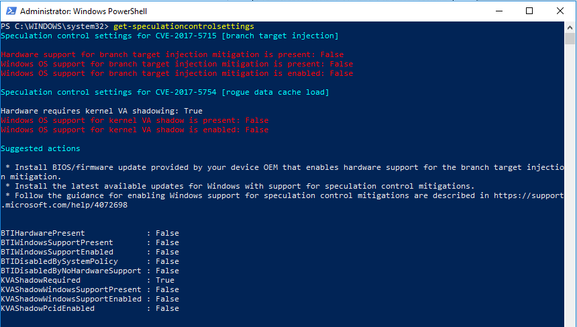Click the scrollbar up arrow
The height and width of the screenshot is (327, 577).
pos(570,28)
